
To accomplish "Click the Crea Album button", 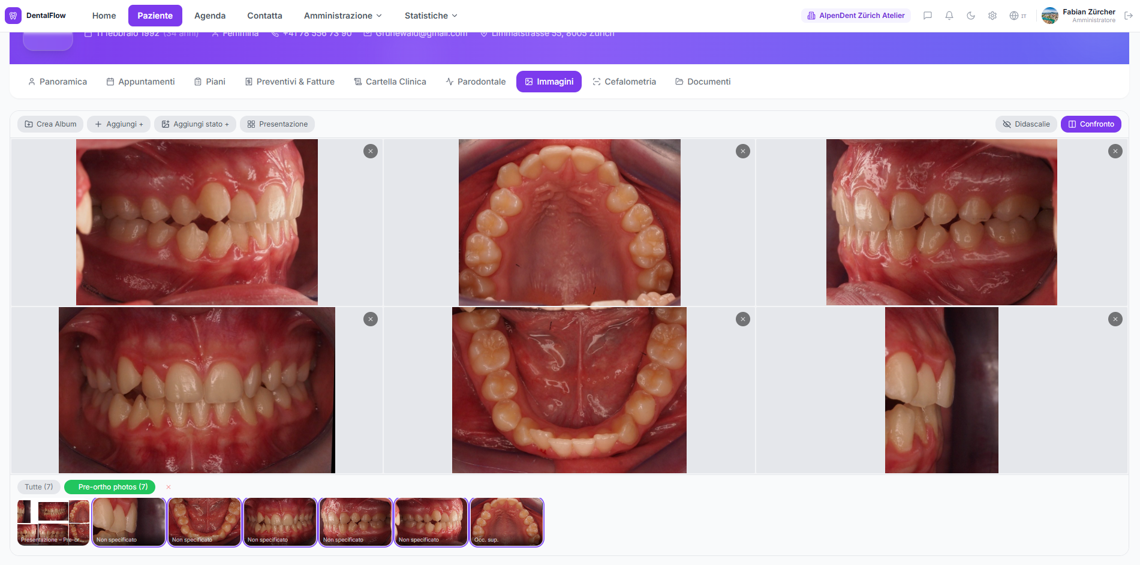I will 51,124.
